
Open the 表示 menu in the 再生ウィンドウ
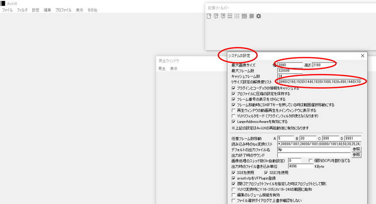[173, 69]
